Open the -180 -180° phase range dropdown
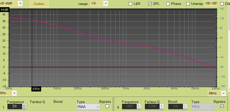This screenshot has width=230, height=111. coord(211,3)
